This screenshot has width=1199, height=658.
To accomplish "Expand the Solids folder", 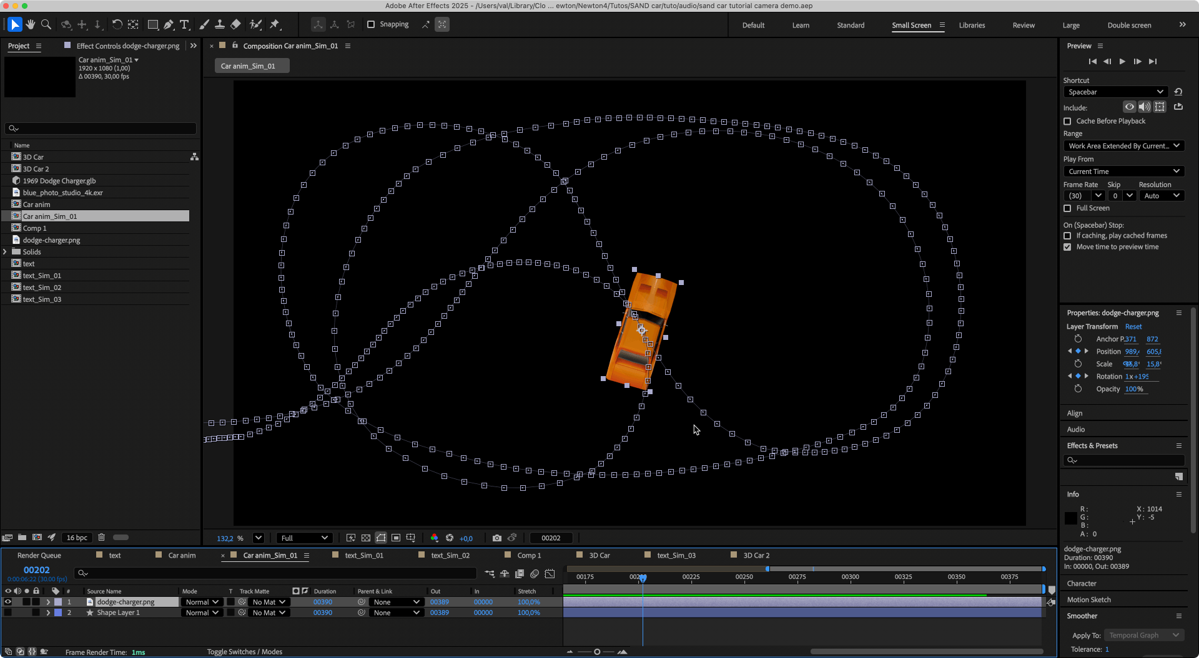I will (6, 252).
